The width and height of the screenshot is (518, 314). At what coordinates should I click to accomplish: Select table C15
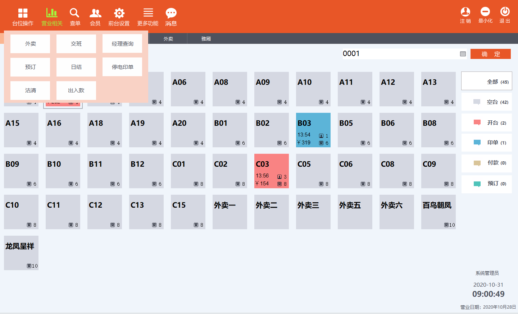point(188,212)
